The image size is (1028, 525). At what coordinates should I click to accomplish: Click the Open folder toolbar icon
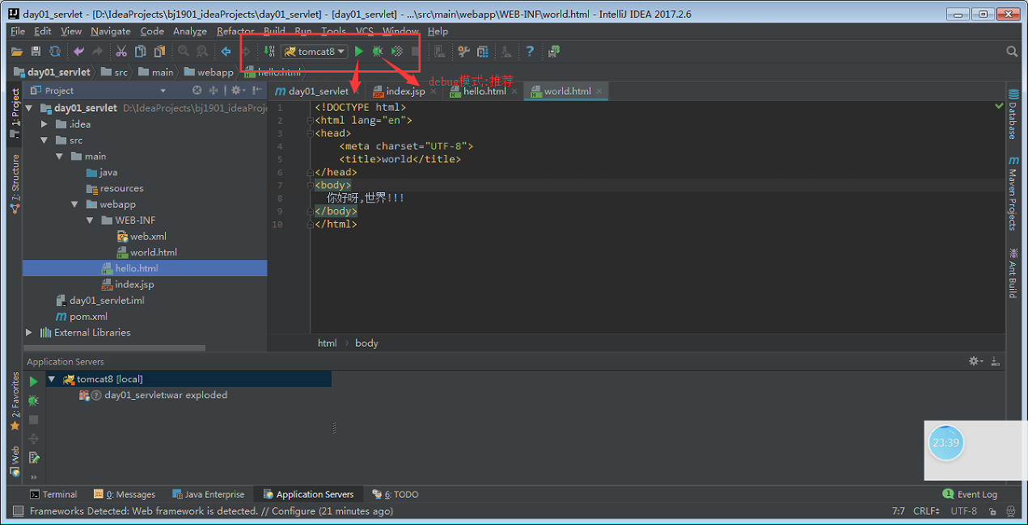click(16, 52)
